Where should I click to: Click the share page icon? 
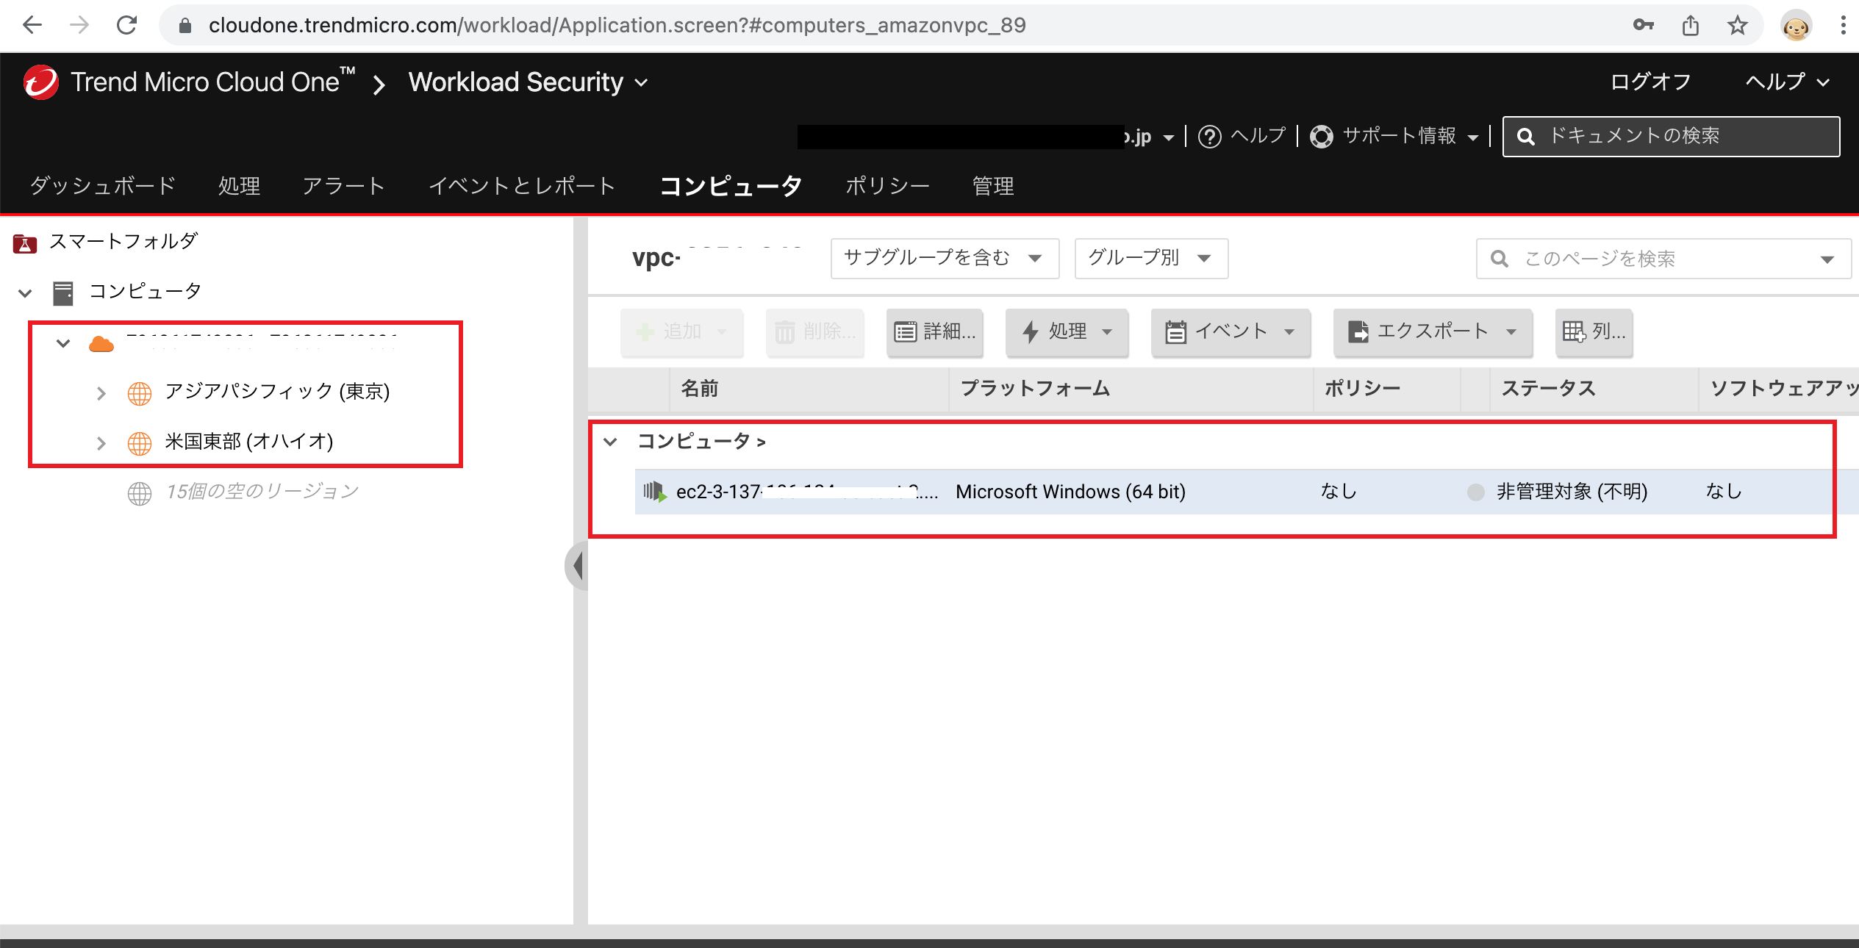point(1691,25)
